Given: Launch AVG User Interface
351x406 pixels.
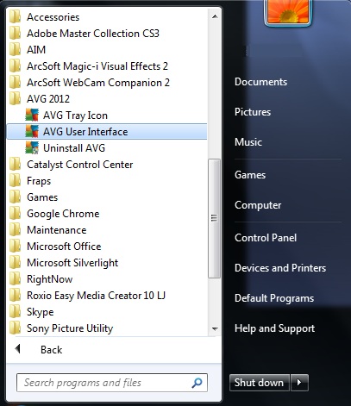Looking at the screenshot, I should (x=107, y=132).
